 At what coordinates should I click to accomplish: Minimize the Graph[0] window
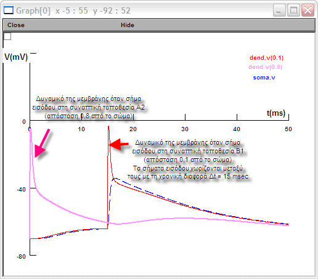[x=279, y=10]
